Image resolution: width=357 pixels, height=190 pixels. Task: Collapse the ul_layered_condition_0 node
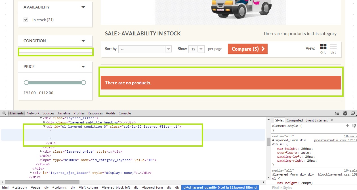pos(44,127)
